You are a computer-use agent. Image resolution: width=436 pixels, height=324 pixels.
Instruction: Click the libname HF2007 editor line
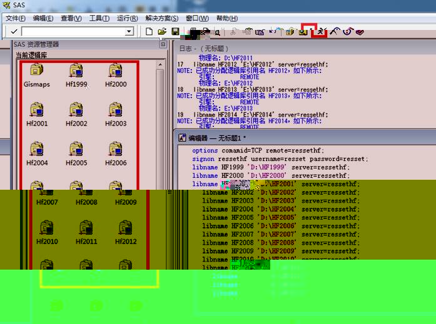(x=281, y=234)
